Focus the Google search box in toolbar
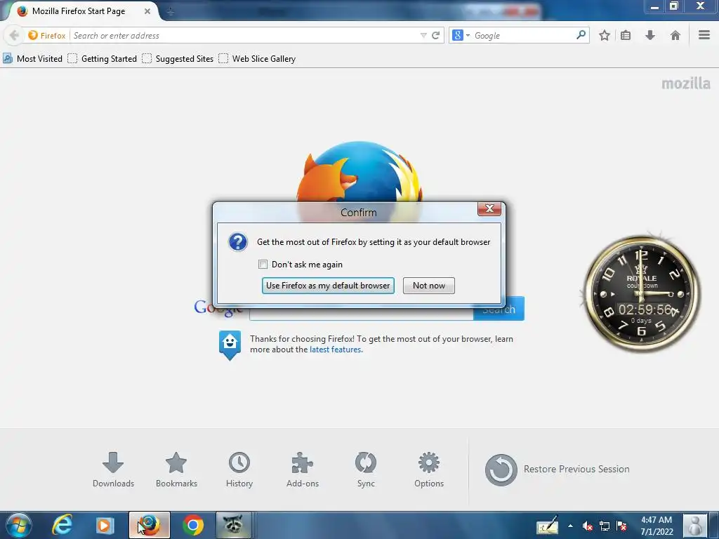Viewport: 719px width, 539px height. tap(522, 35)
